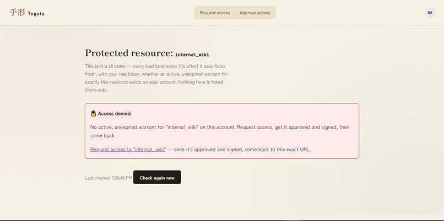Click the Check again now button

click(157, 177)
